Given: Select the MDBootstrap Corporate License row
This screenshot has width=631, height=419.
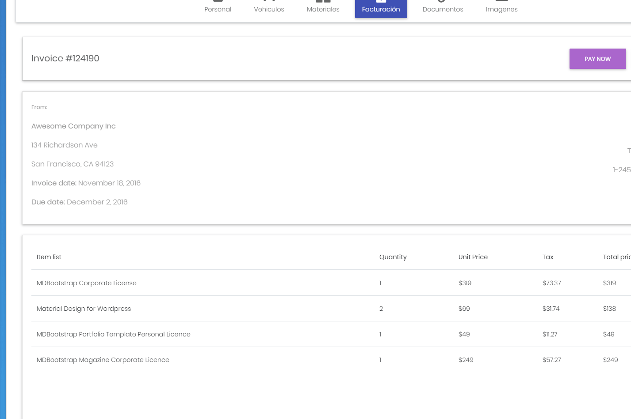Looking at the screenshot, I should [87, 283].
